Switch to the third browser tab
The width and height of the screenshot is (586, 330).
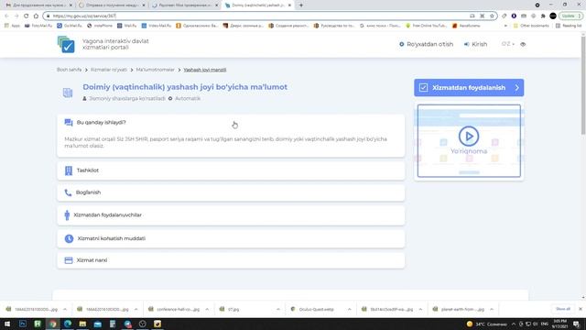pyautogui.click(x=185, y=5)
